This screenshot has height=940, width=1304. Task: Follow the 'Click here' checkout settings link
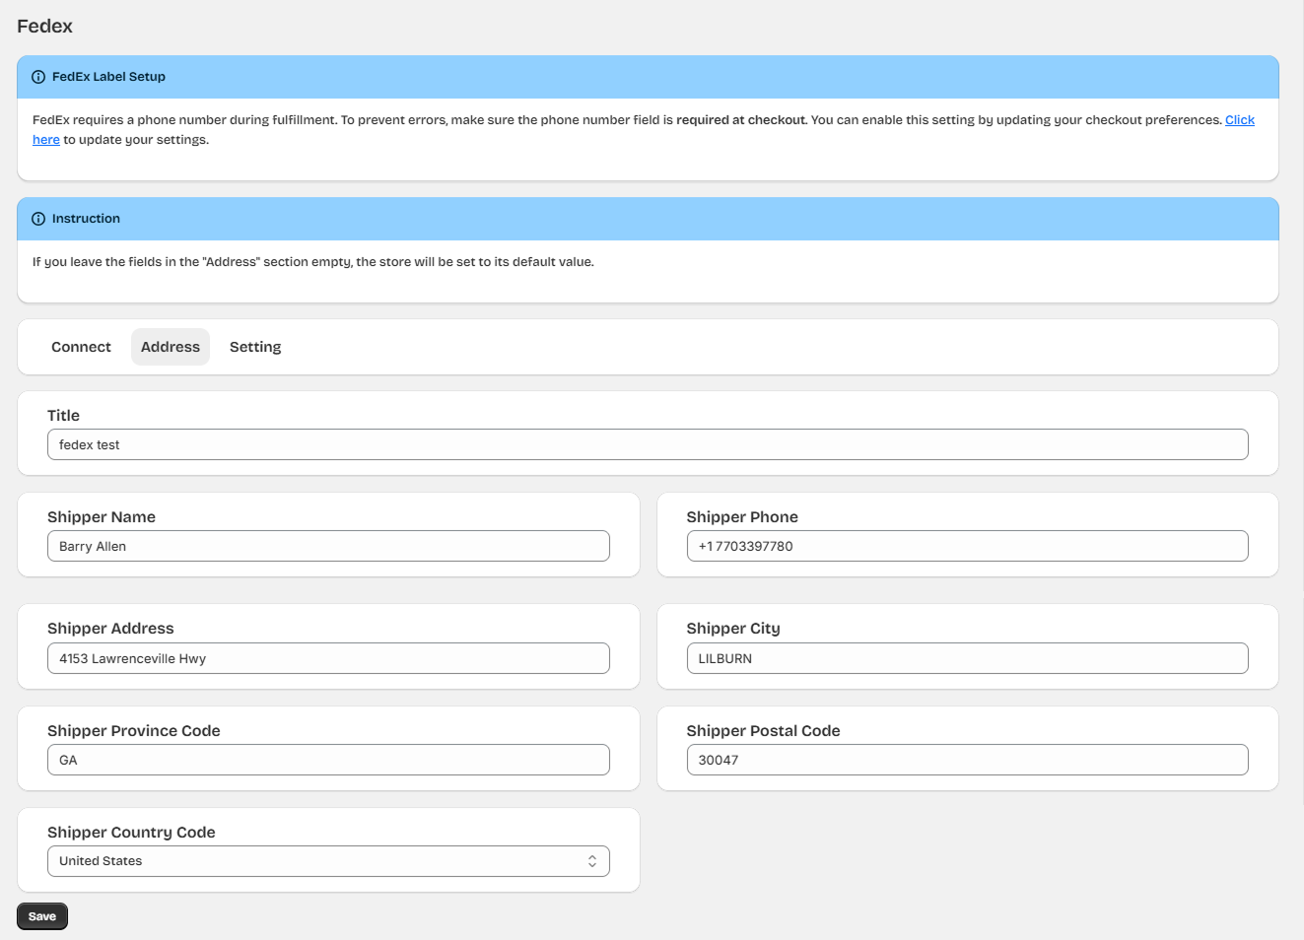[1239, 120]
